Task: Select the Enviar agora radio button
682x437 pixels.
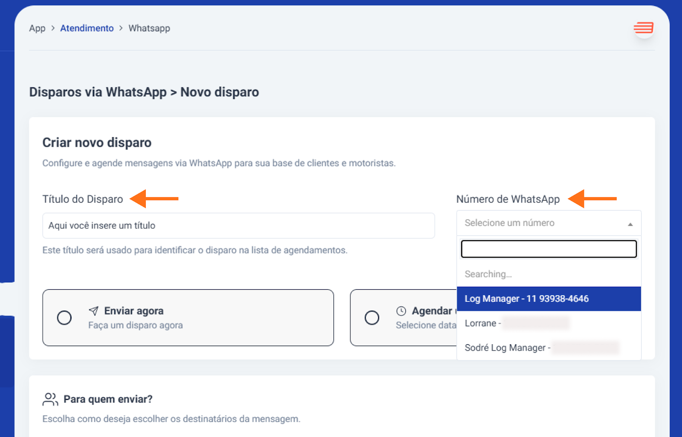Action: point(64,318)
